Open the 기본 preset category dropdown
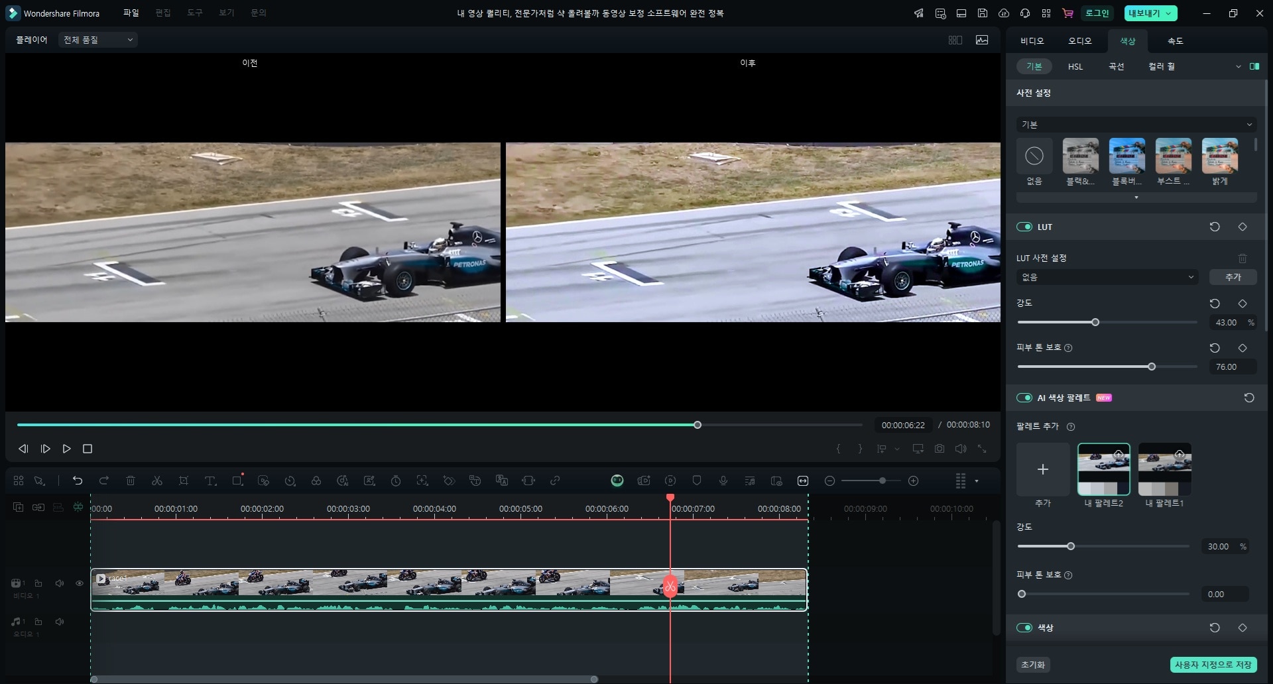Image resolution: width=1273 pixels, height=684 pixels. click(x=1136, y=125)
